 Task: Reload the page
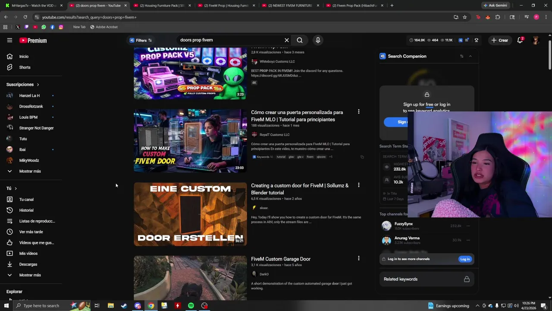click(25, 17)
